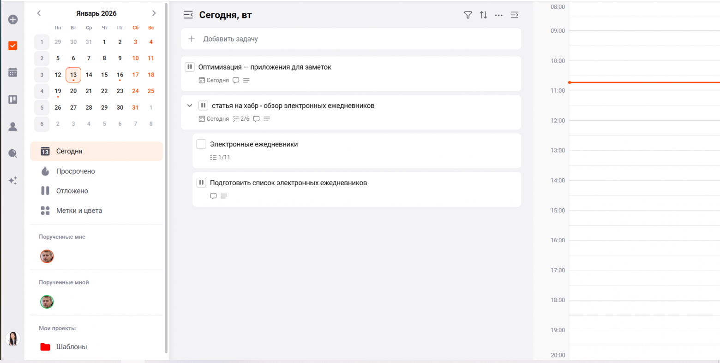The width and height of the screenshot is (720, 363).
Task: Check the "Электронные ежедневники" subtask checkbox
Action: [x=201, y=144]
